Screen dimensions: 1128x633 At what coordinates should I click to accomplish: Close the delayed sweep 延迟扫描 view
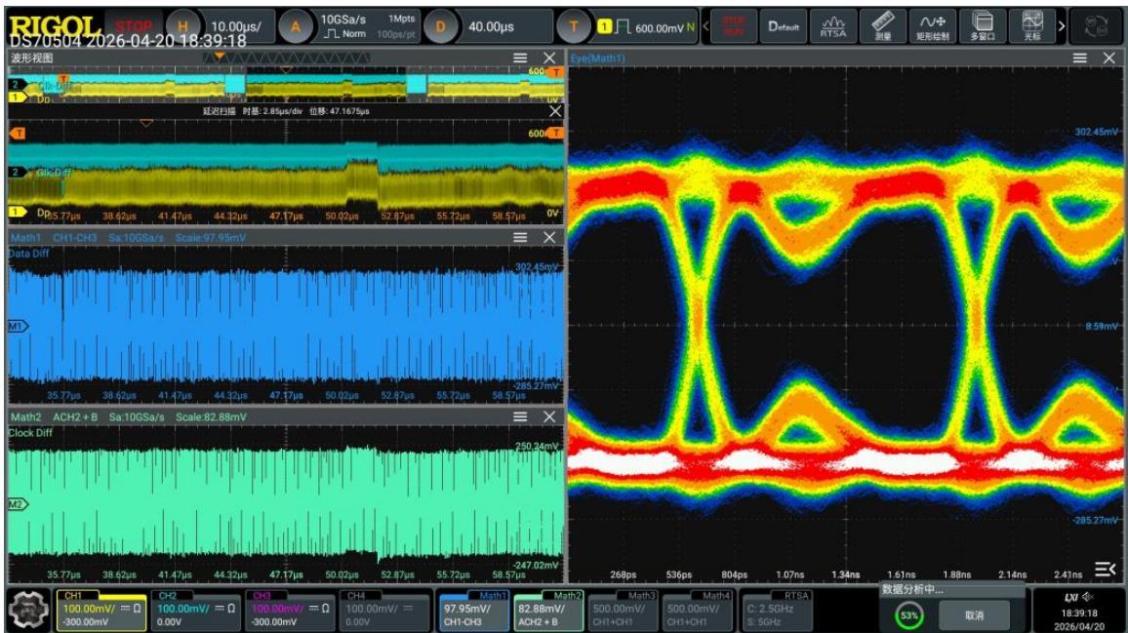click(554, 111)
